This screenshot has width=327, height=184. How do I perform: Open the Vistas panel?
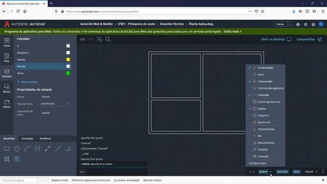(x=7, y=42)
